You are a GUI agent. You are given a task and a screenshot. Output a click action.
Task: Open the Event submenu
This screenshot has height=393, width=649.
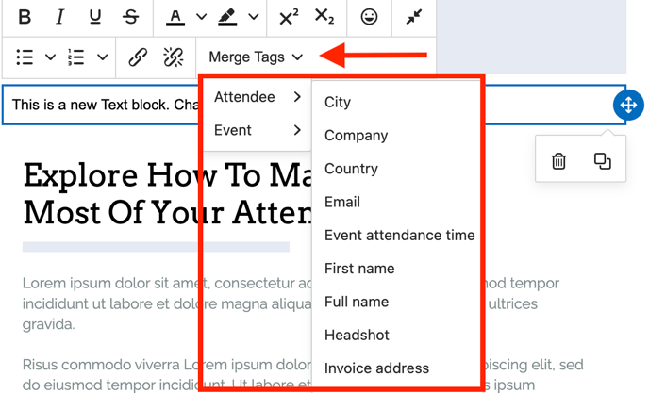[257, 130]
